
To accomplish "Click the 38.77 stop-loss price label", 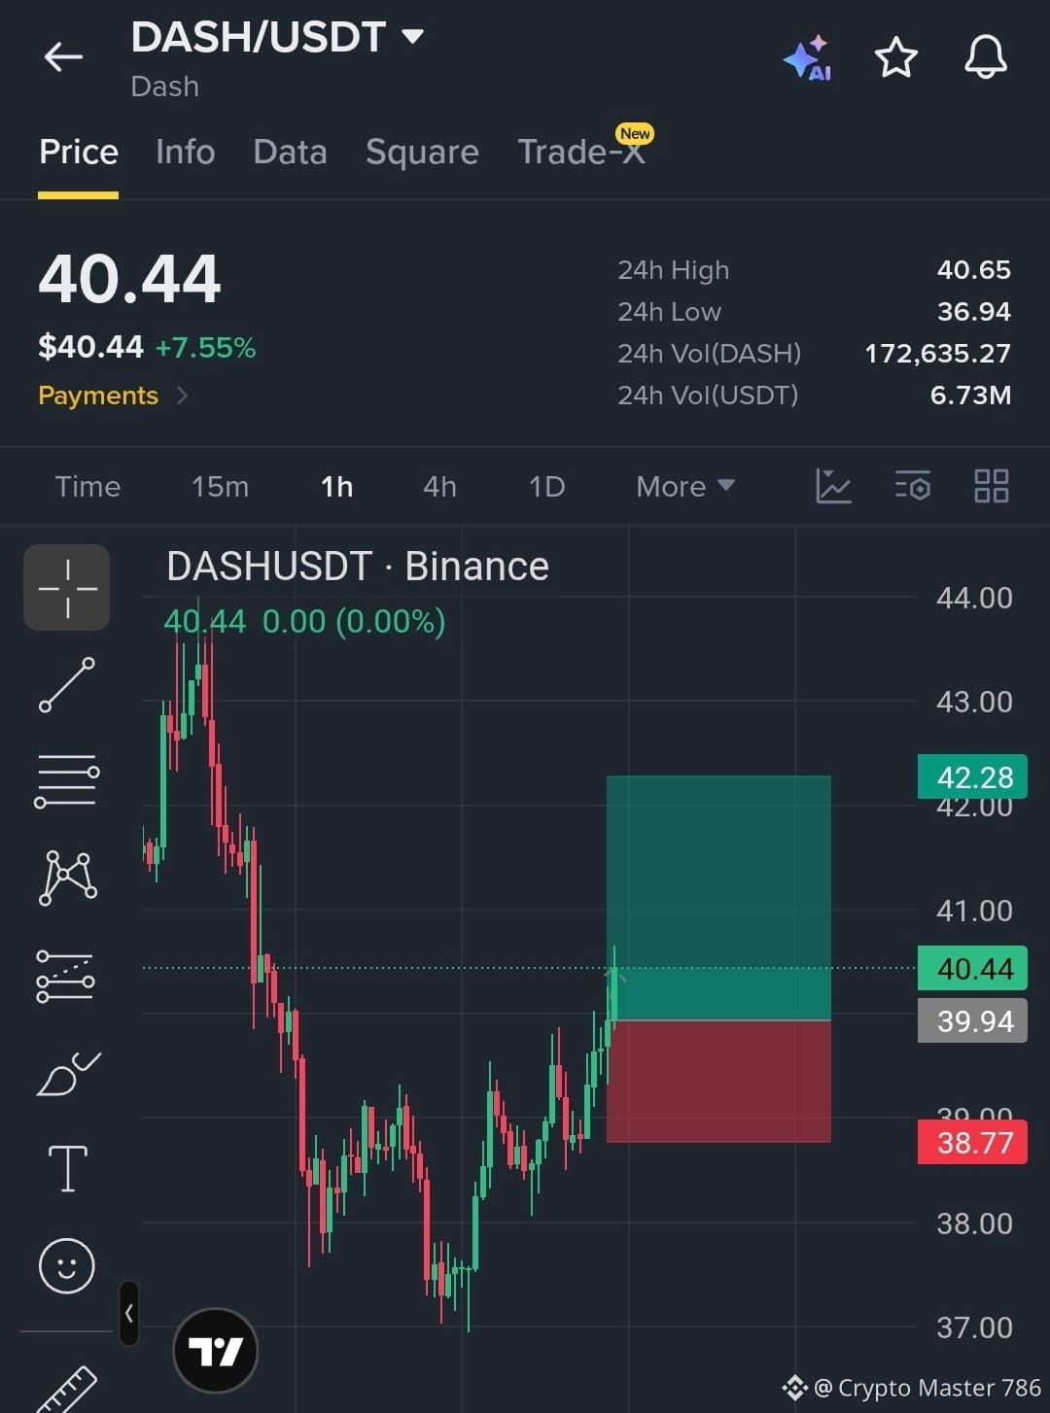I will (x=972, y=1142).
